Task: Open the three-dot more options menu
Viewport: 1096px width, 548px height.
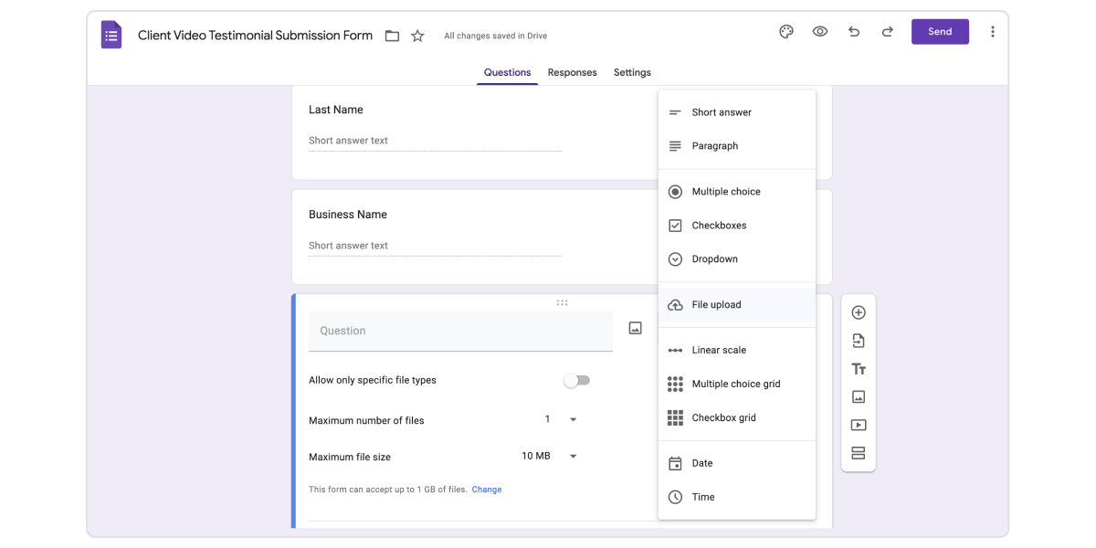Action: point(993,32)
